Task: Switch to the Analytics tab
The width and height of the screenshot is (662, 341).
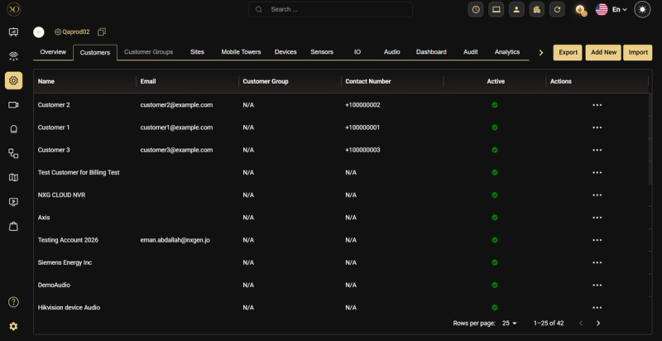Action: pyautogui.click(x=507, y=52)
